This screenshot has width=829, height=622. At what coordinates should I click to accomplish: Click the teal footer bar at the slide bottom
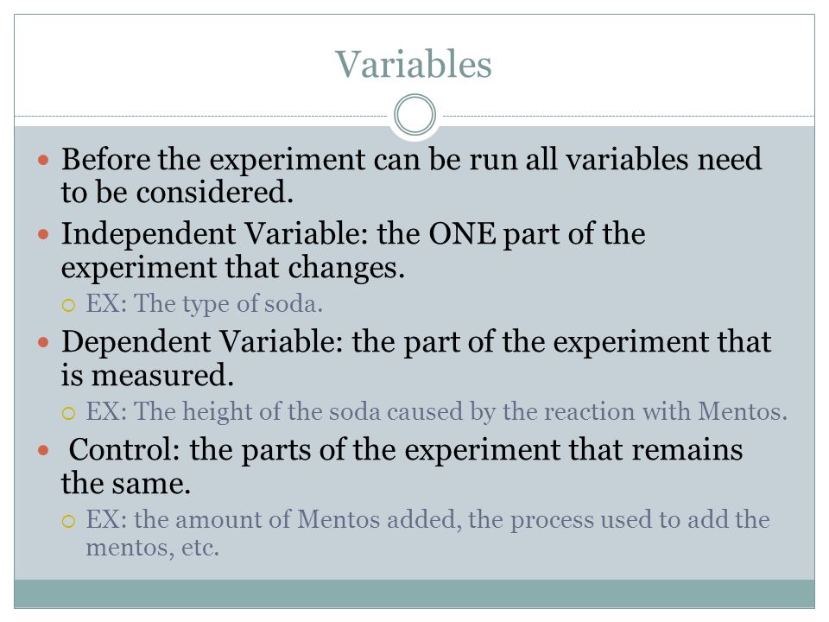click(x=414, y=593)
